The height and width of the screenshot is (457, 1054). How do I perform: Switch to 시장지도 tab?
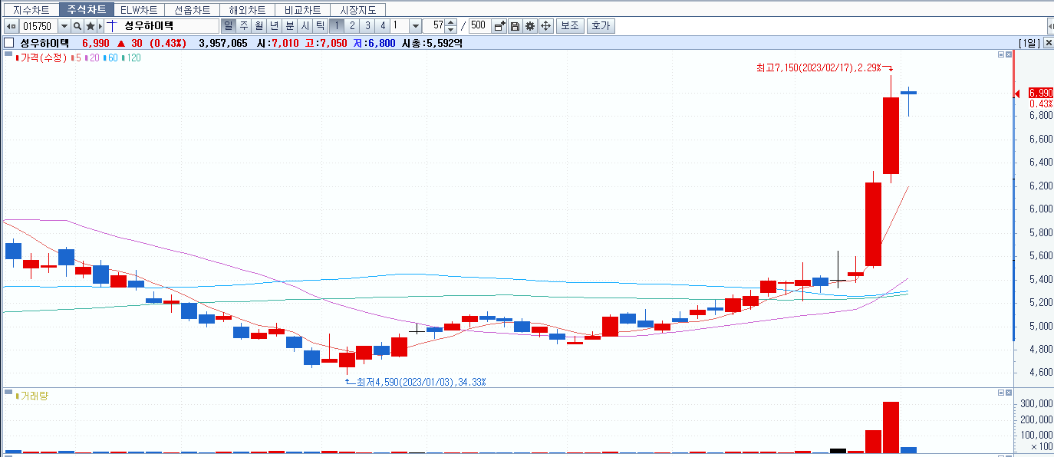(x=357, y=10)
